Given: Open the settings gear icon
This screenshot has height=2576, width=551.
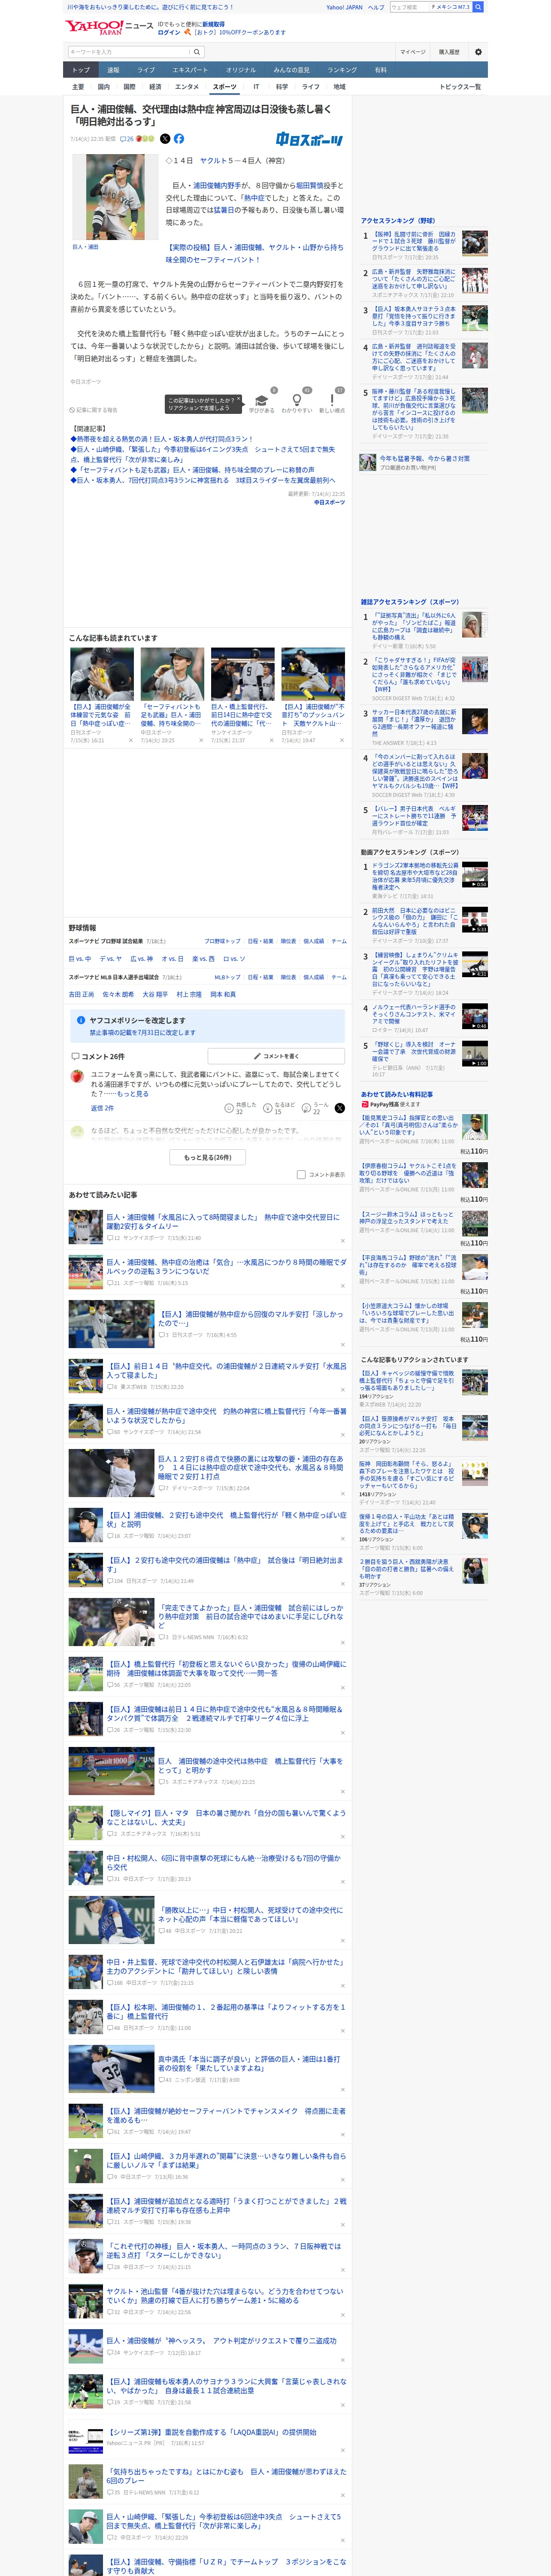Looking at the screenshot, I should pos(478,52).
